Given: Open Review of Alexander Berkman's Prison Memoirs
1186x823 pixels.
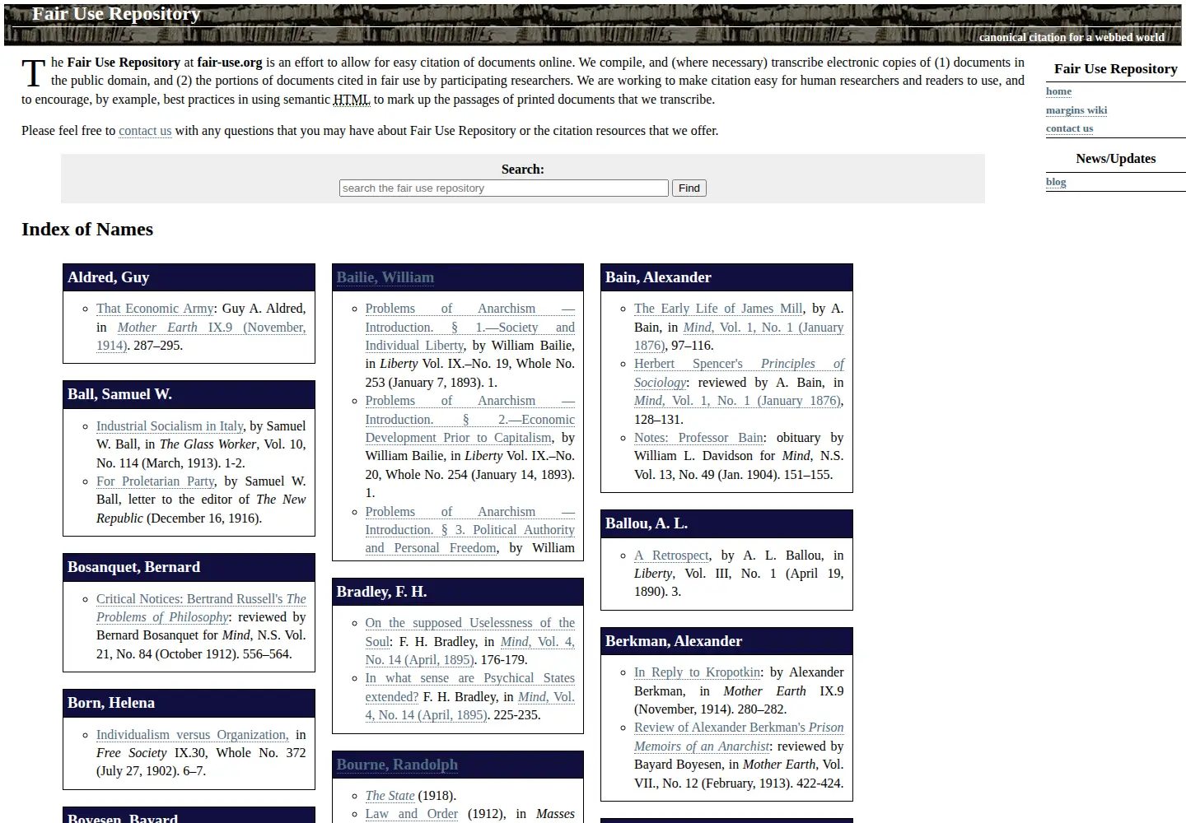Looking at the screenshot, I should point(740,737).
